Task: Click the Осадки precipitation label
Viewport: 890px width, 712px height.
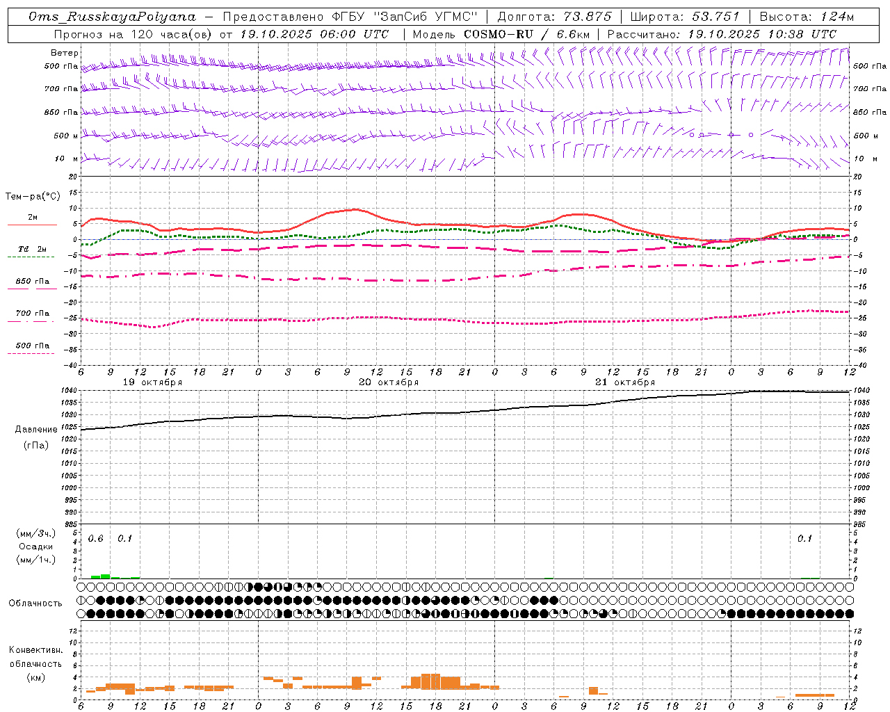Action: 35,547
